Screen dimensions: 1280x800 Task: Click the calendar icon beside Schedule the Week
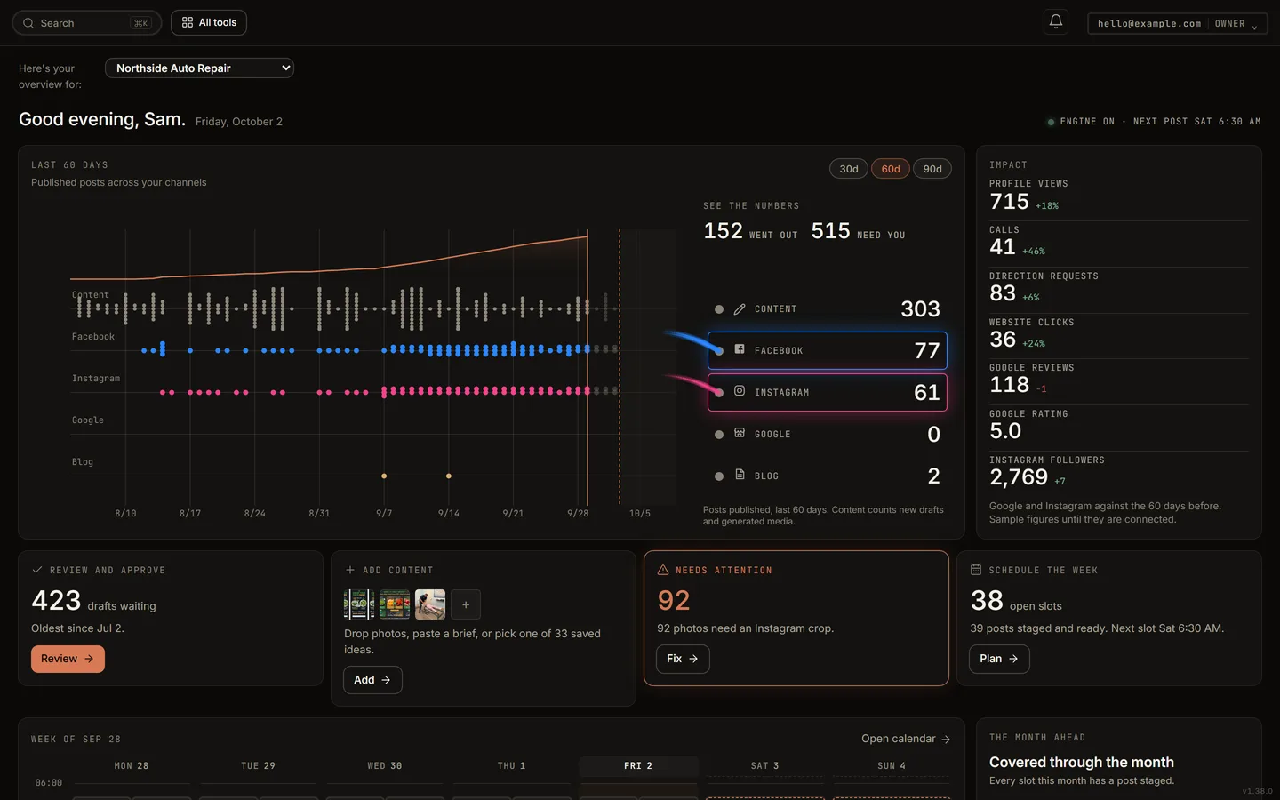(976, 570)
